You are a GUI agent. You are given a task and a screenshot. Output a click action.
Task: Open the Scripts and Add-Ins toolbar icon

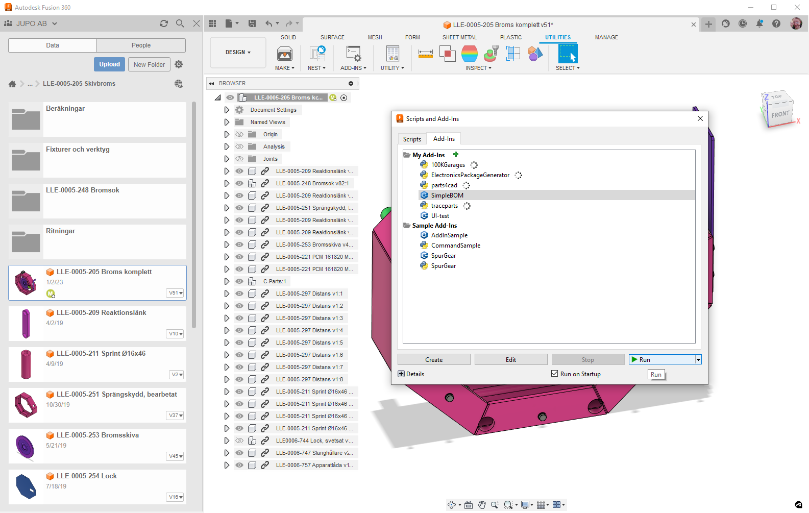pos(353,54)
